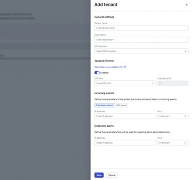Open the Calculate your available EPS link

tap(108, 67)
